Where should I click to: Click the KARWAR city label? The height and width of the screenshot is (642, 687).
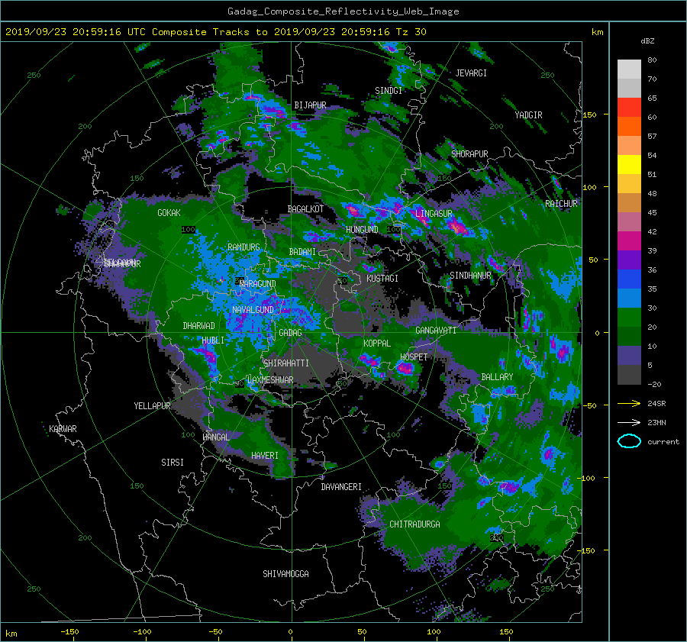(x=63, y=428)
